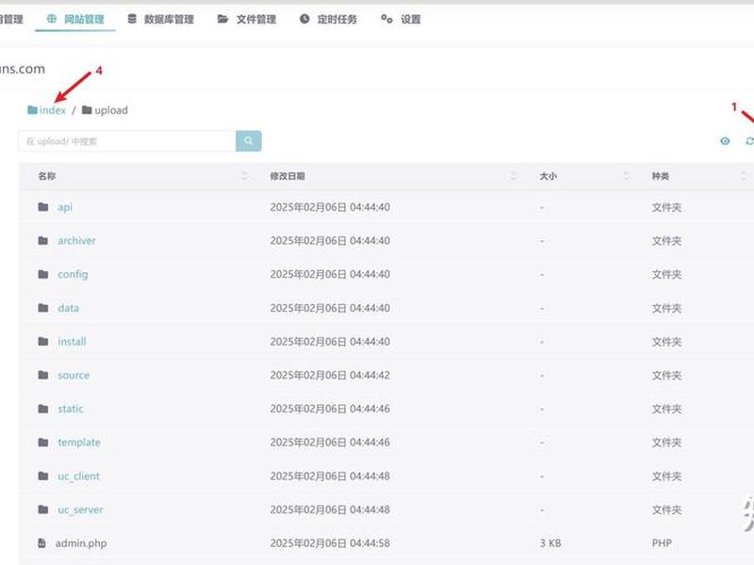This screenshot has width=754, height=565.
Task: Sort by 大小 column arrows
Action: 626,176
